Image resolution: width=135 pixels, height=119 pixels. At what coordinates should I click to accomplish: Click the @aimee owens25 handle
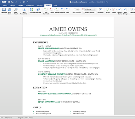(90, 35)
